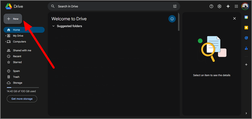The height and width of the screenshot is (119, 252).
Task: Open Contacts side panel icon
Action: 246,48
